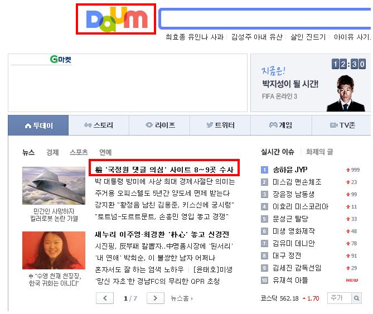This screenshot has width=373, height=314.
Task: Click the main search input field
Action: coord(265,19)
